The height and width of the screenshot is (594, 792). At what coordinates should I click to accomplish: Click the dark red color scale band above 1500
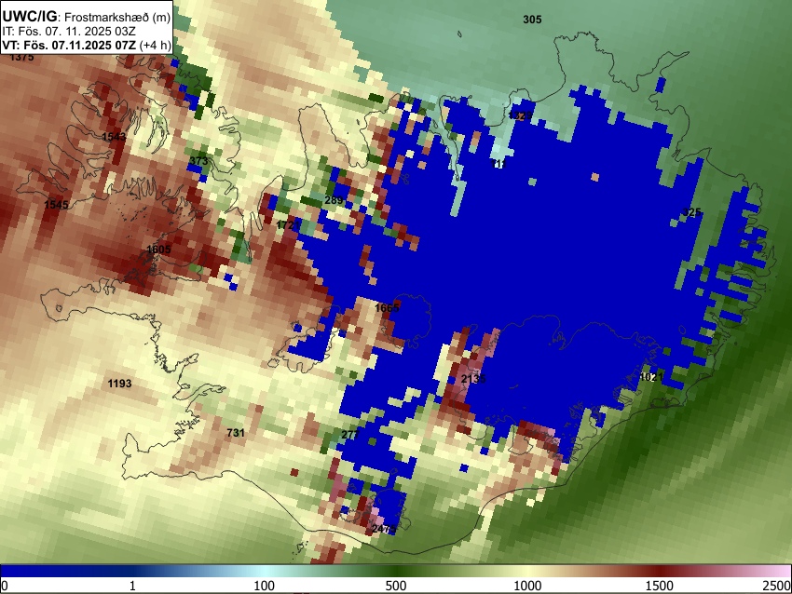click(x=660, y=572)
